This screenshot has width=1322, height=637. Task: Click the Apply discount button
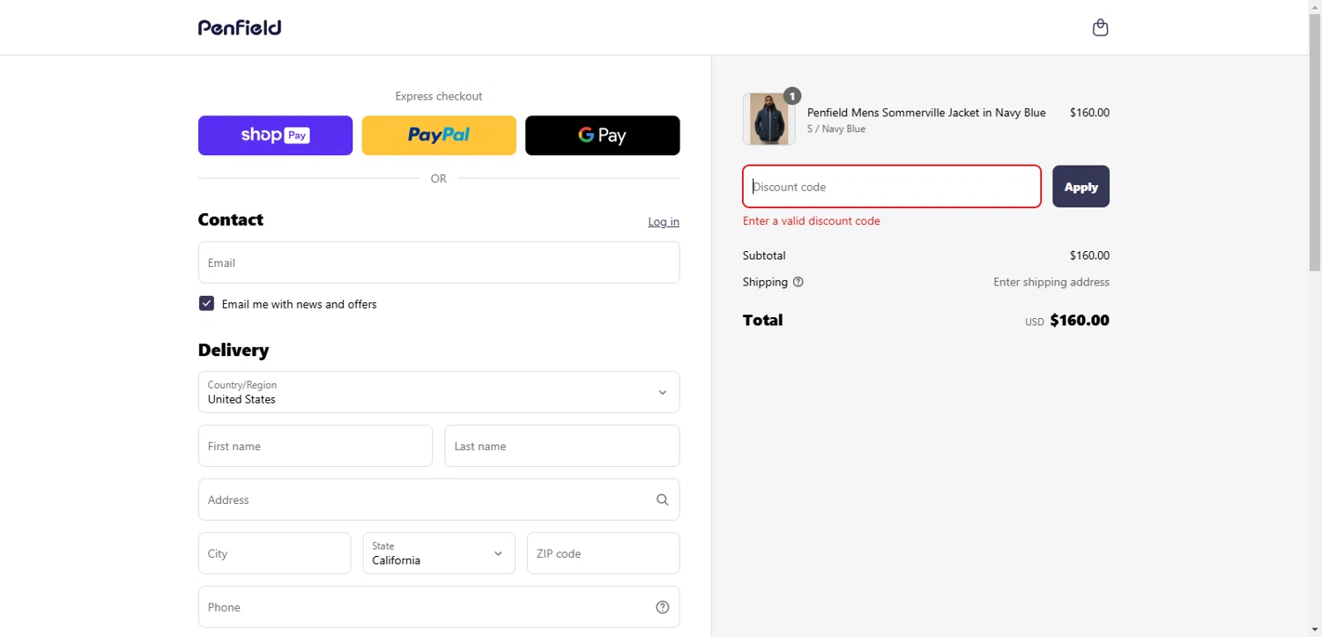[1081, 187]
